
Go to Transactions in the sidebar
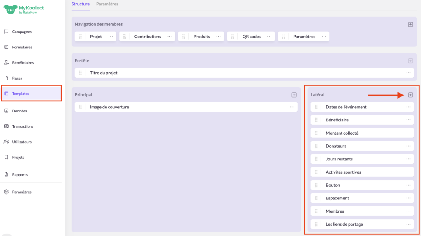click(23, 126)
